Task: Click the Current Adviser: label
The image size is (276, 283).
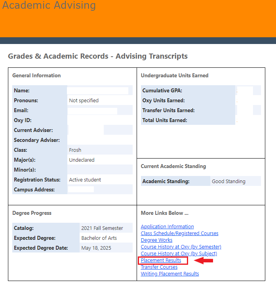Action: [33, 130]
